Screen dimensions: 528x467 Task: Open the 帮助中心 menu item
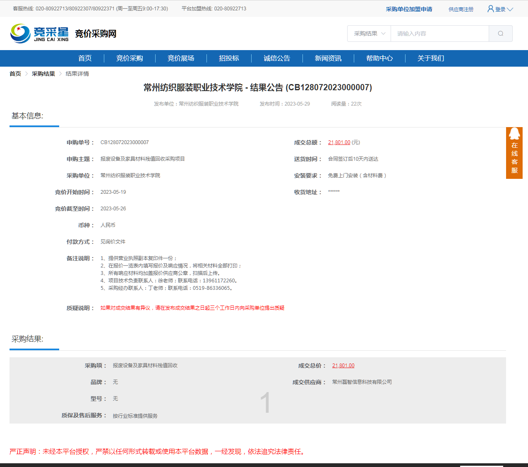[379, 58]
